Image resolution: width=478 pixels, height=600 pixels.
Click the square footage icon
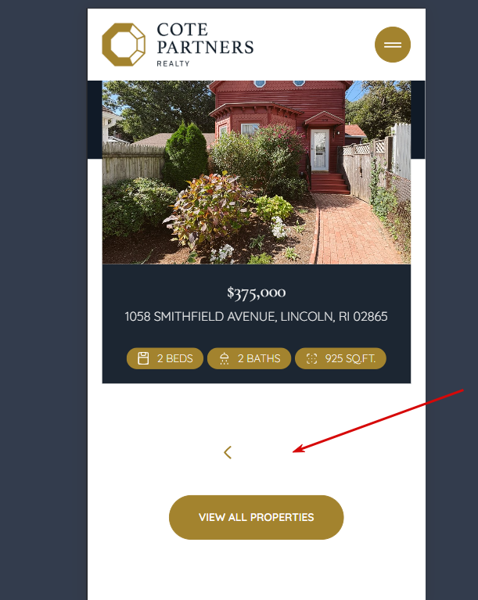[312, 358]
